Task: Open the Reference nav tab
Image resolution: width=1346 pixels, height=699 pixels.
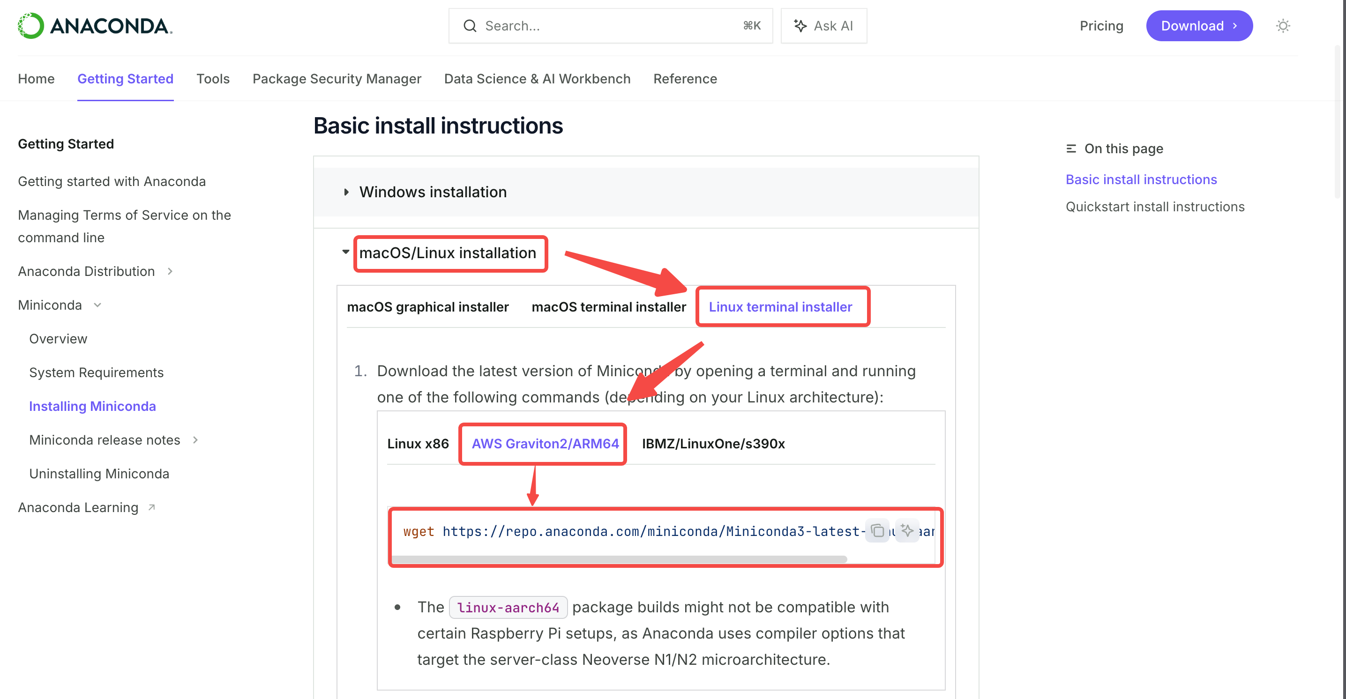Action: 685,79
